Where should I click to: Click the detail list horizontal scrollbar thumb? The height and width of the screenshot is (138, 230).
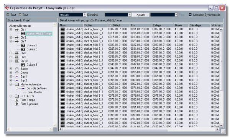pyautogui.click(x=115, y=129)
